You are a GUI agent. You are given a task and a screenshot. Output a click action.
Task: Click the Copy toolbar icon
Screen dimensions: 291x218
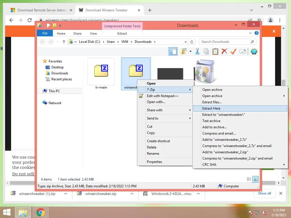[x=206, y=51]
